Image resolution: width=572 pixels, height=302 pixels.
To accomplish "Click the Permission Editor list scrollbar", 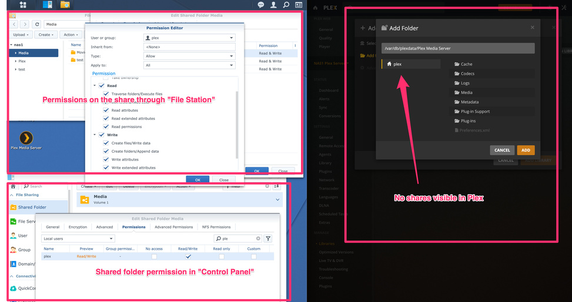I will (x=237, y=124).
